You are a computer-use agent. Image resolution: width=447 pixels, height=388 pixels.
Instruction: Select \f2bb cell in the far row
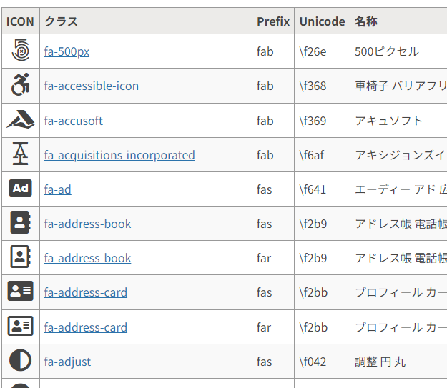322,327
